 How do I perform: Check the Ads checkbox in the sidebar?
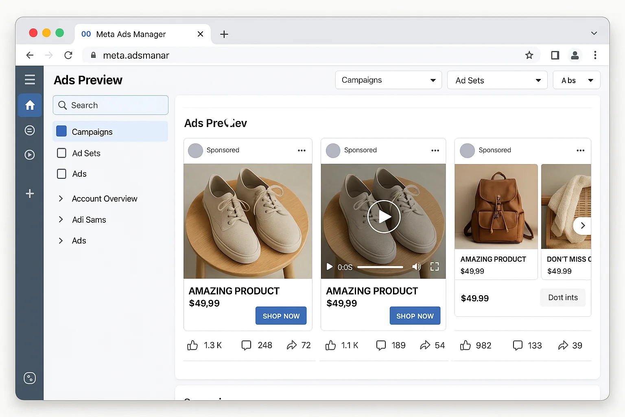pos(61,174)
